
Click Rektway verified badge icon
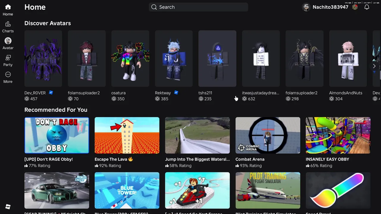pos(176,93)
